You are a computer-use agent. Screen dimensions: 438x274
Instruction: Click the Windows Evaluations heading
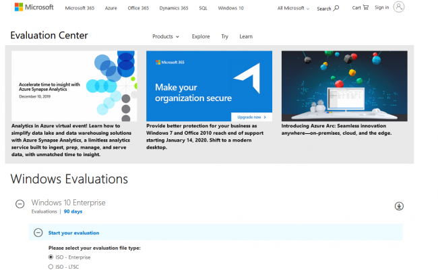point(69,179)
